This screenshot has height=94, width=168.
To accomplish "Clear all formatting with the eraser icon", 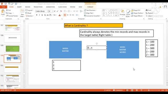I will coord(61,11).
